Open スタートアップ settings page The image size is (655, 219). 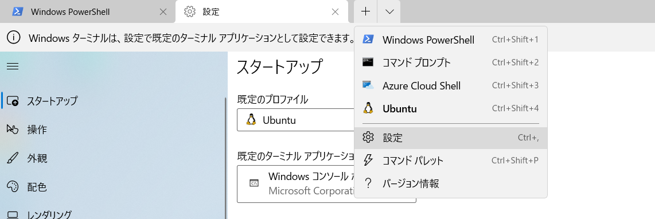tap(113, 101)
